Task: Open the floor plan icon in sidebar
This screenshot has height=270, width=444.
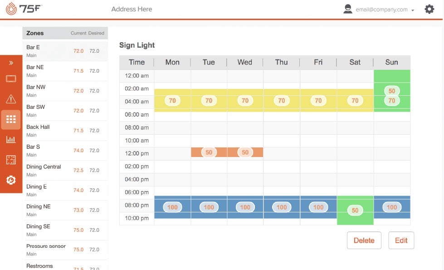Action: click(x=11, y=160)
